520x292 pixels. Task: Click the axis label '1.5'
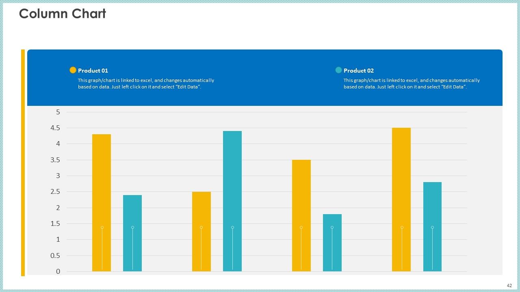point(55,223)
